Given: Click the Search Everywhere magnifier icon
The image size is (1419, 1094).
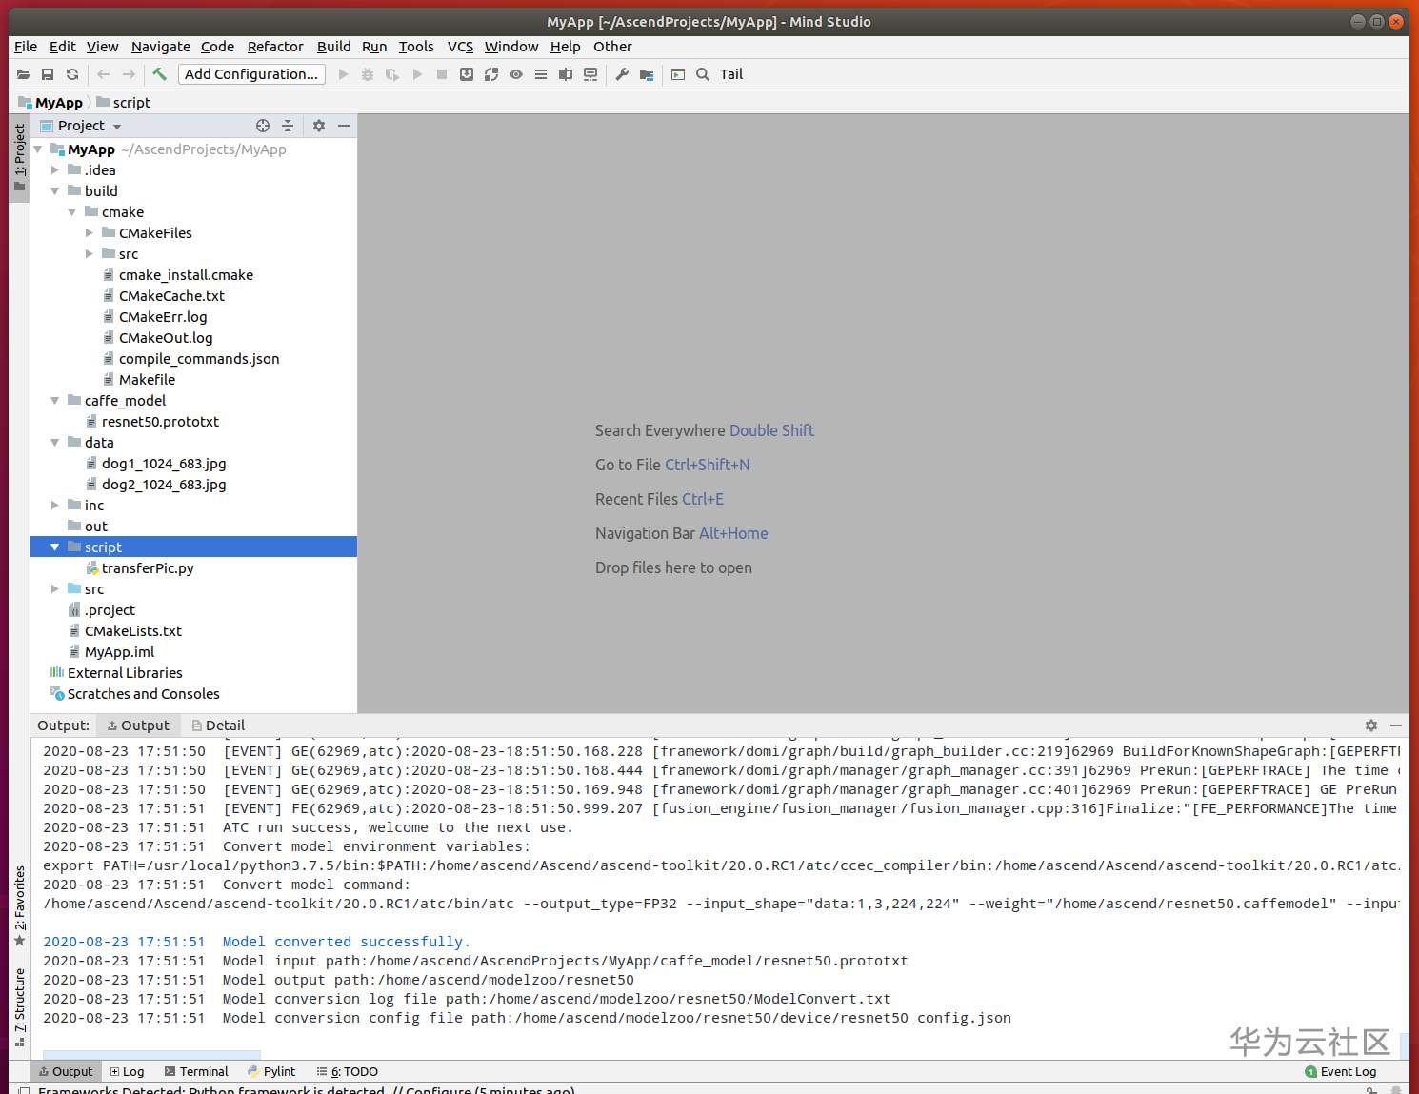Looking at the screenshot, I should click(x=703, y=74).
